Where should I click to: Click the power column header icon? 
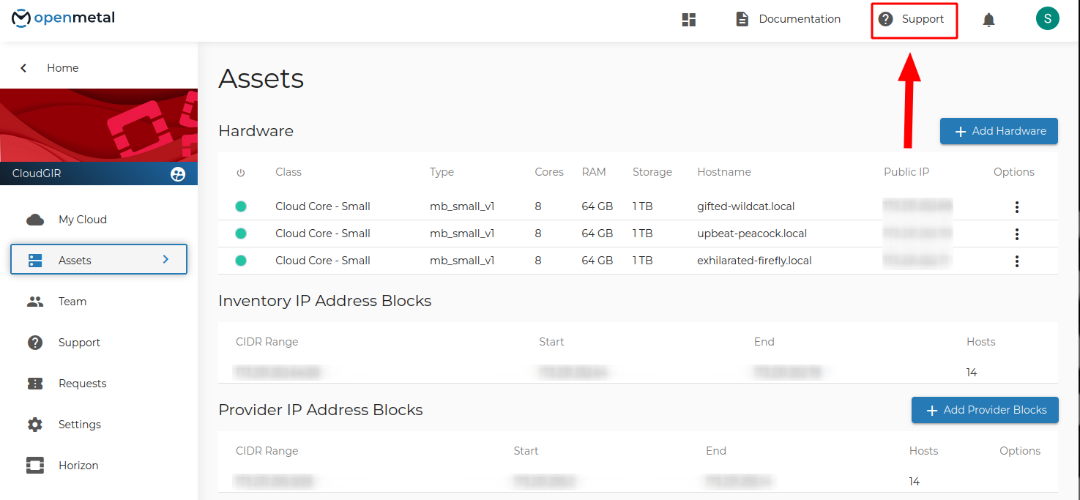(x=241, y=173)
